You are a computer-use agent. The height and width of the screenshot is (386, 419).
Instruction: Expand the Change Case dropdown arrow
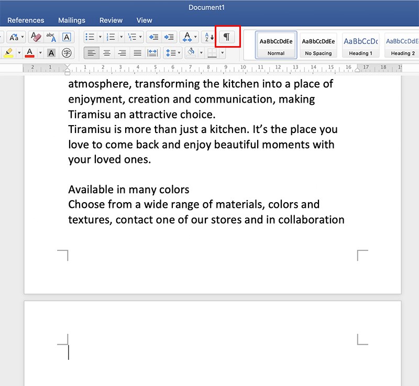[x=23, y=37]
